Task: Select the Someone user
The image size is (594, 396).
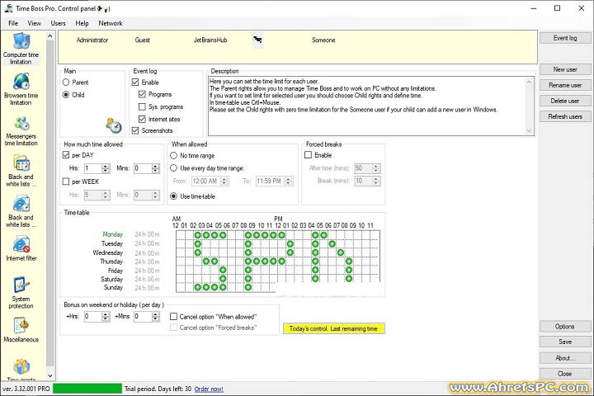Action: 323,40
